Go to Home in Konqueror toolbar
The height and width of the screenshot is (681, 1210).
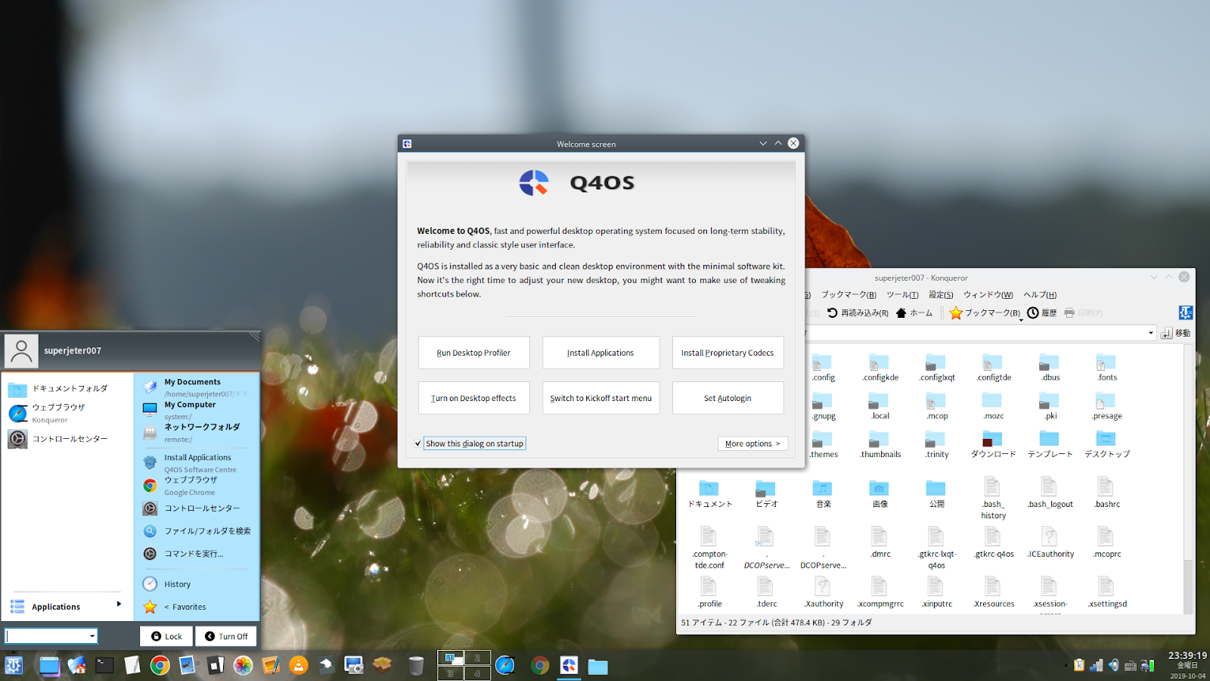tap(914, 313)
